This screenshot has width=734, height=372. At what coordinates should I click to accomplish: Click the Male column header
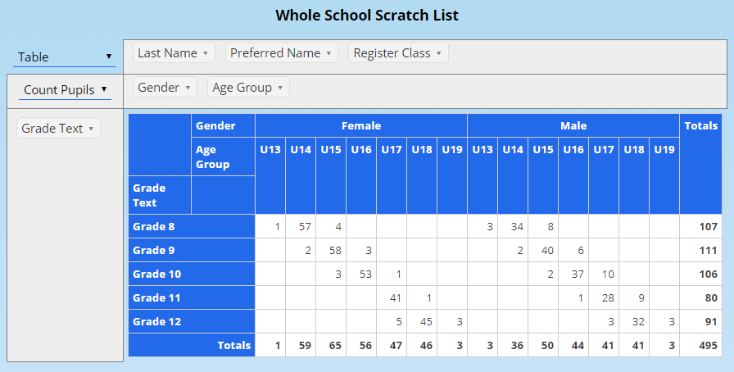[573, 125]
